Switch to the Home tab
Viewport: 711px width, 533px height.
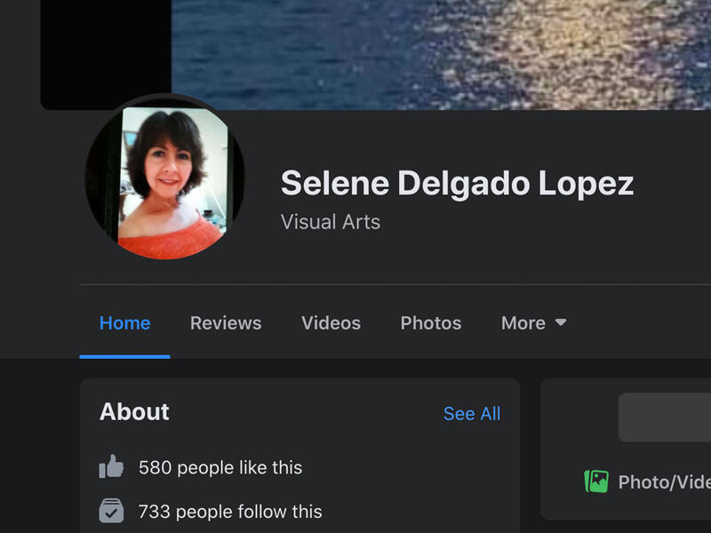tap(124, 323)
